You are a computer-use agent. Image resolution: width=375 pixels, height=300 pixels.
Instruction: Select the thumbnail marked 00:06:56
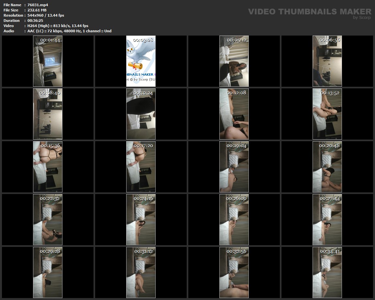[x=327, y=61]
